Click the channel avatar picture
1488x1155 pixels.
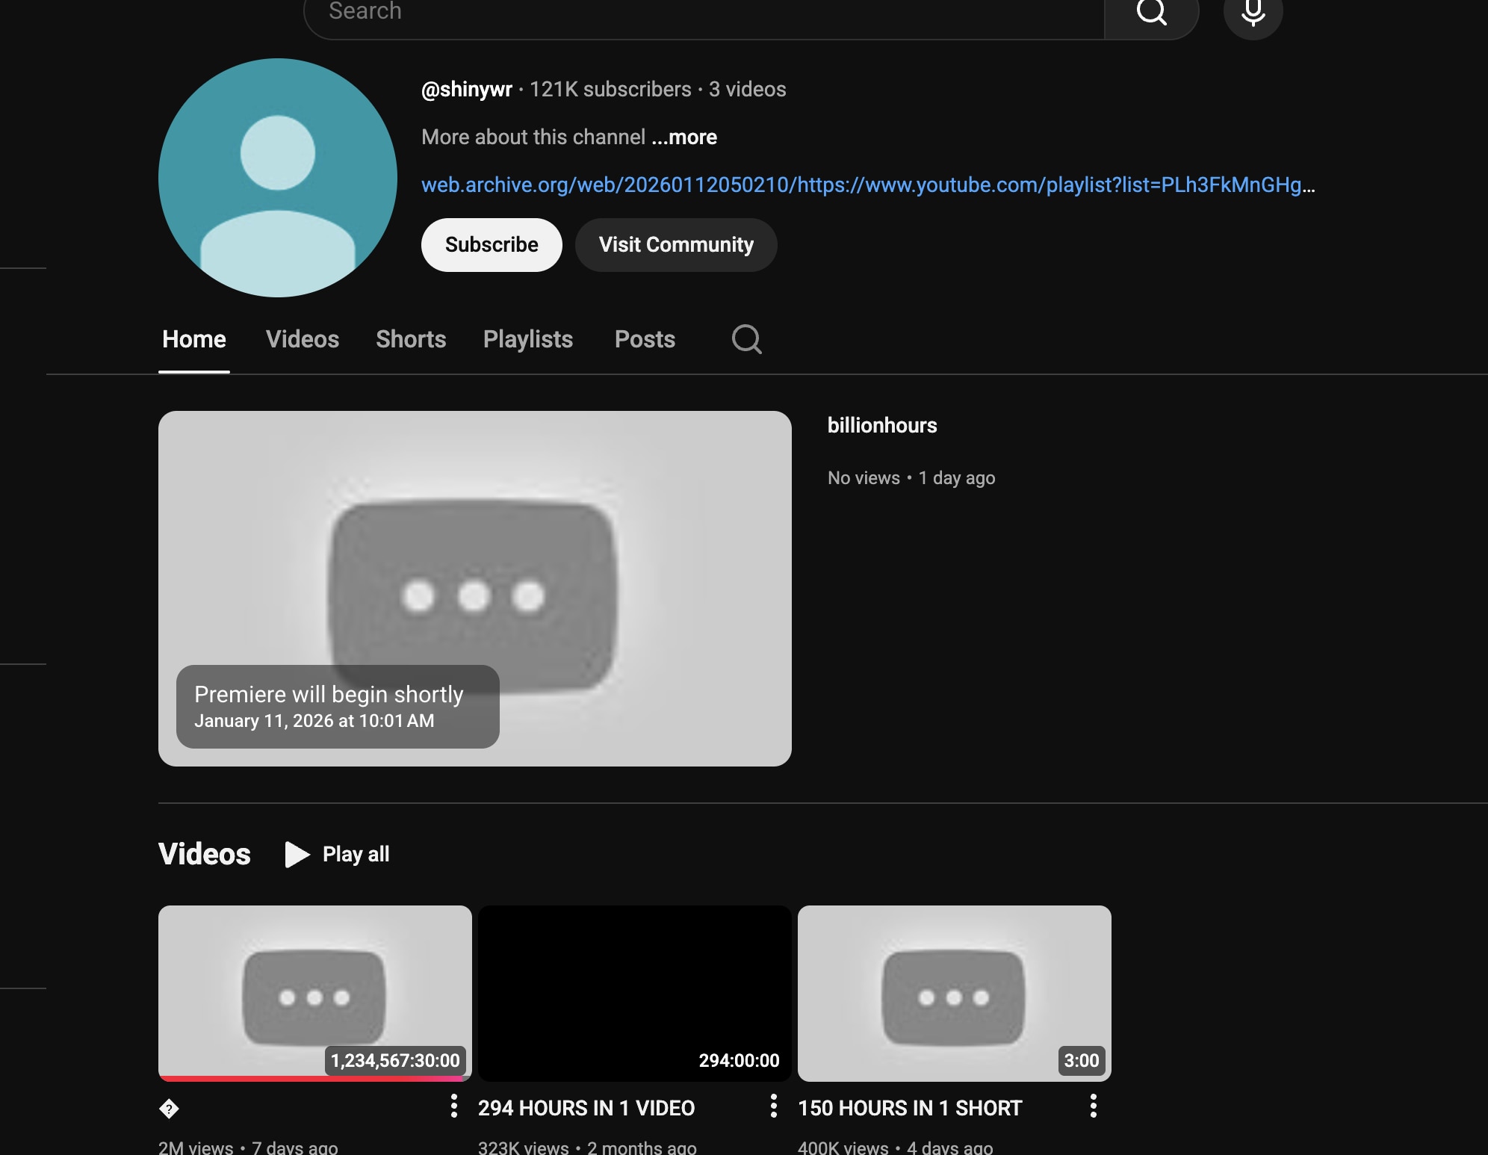click(x=278, y=178)
